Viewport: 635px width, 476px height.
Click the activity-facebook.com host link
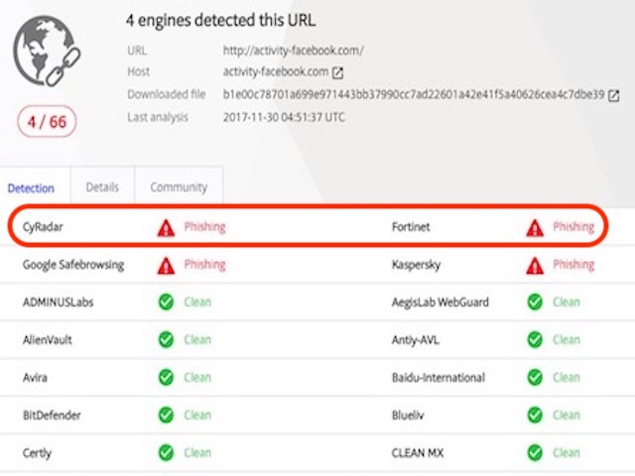click(x=276, y=71)
